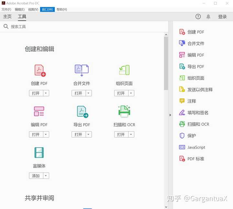Click the 导出 PDF large tool icon
Image resolution: width=233 pixels, height=209 pixels.
(83, 112)
